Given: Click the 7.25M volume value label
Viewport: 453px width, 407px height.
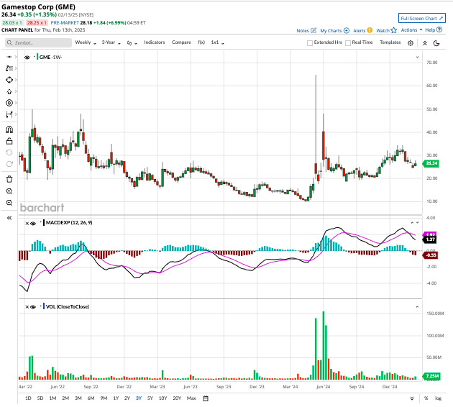Looking at the screenshot, I should click(431, 376).
